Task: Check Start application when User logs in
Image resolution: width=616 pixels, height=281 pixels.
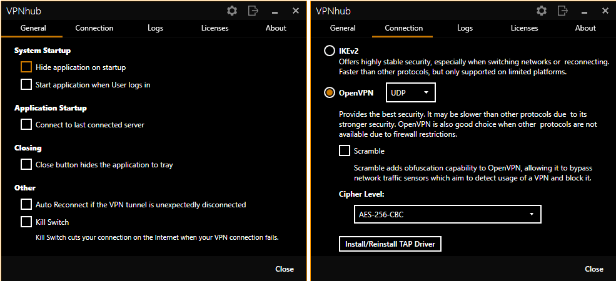Action: pyautogui.click(x=26, y=84)
